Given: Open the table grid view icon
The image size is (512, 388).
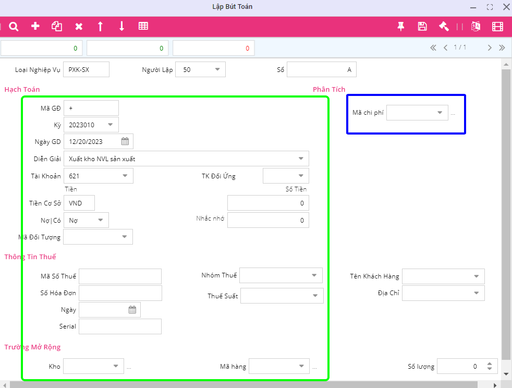Looking at the screenshot, I should click(143, 27).
